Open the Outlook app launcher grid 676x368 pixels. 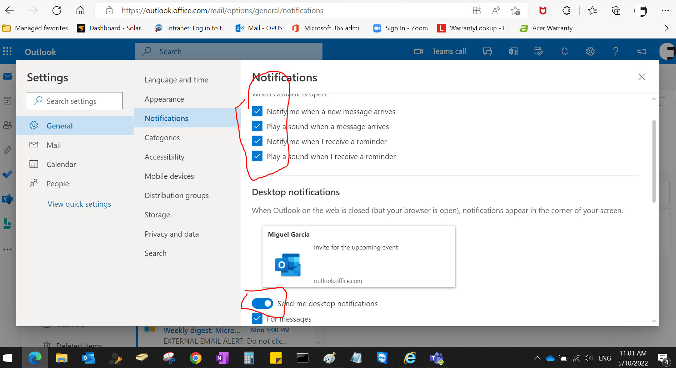click(7, 51)
